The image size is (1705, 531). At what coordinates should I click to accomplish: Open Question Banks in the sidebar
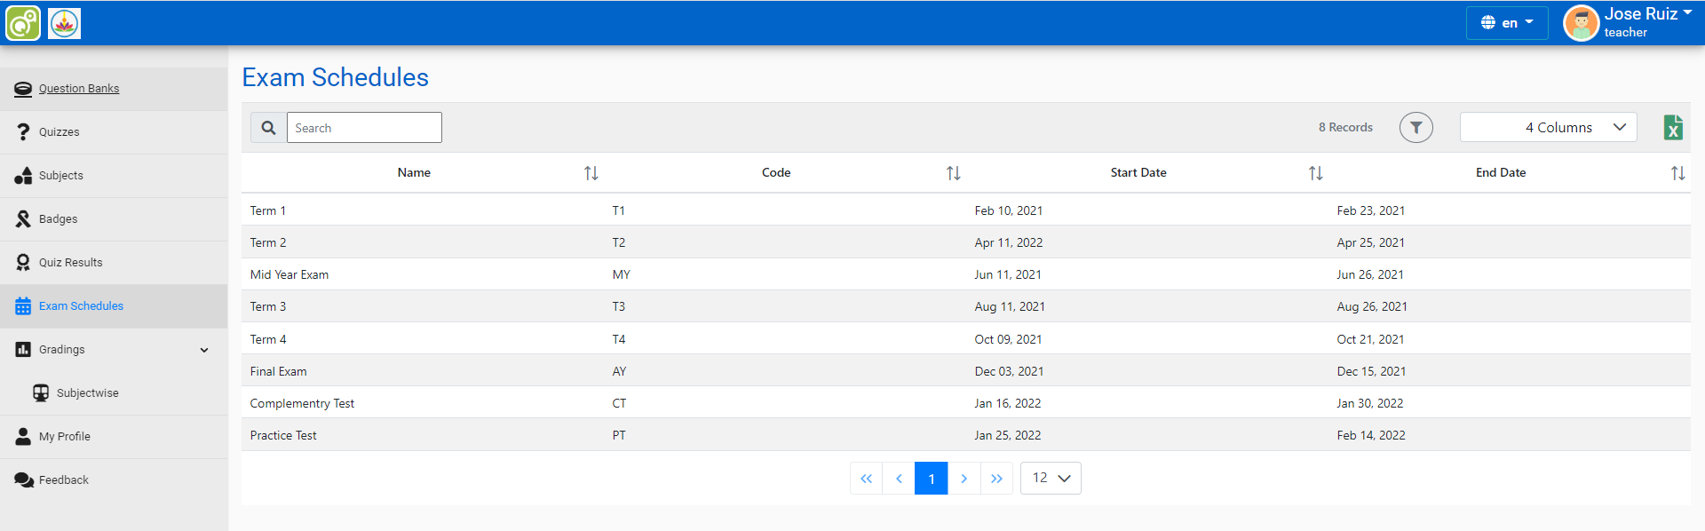coord(78,89)
